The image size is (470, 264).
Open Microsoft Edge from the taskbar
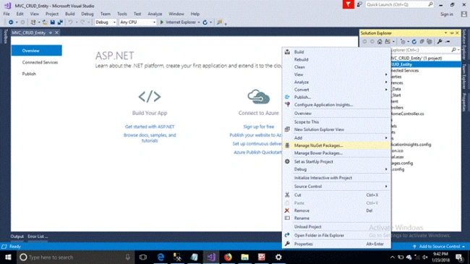(161, 257)
